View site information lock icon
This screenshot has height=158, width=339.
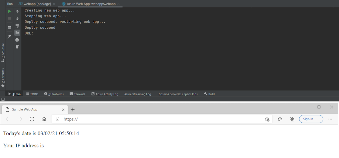click(x=58, y=119)
